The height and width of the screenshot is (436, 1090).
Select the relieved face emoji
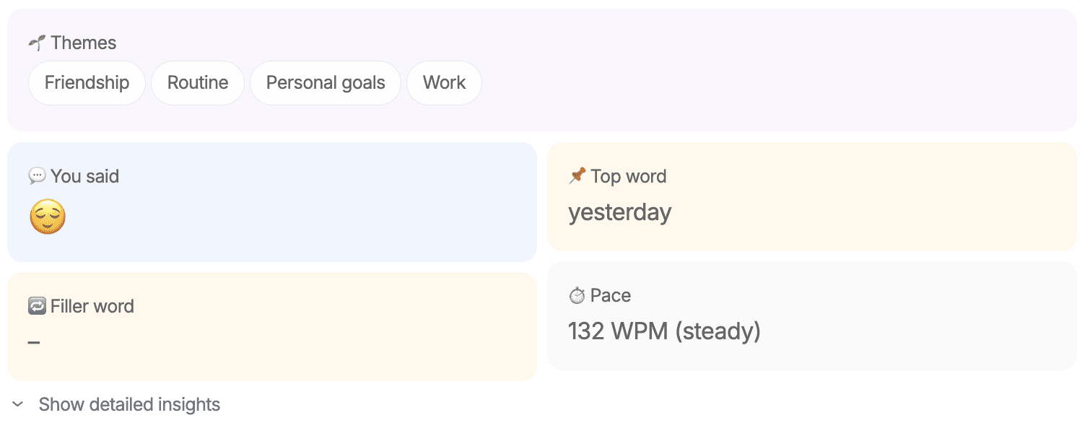click(47, 216)
